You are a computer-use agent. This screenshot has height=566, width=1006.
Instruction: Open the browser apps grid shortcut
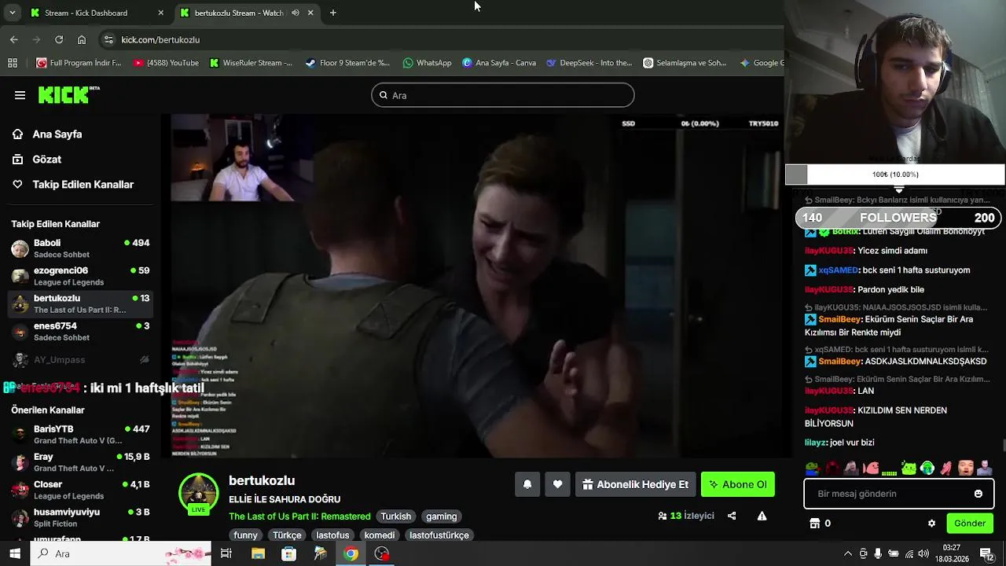13,63
